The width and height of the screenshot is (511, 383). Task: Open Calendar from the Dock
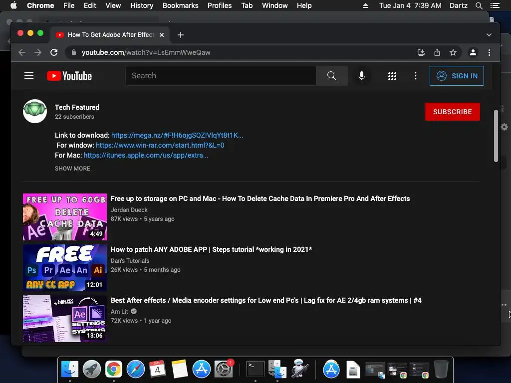click(157, 369)
